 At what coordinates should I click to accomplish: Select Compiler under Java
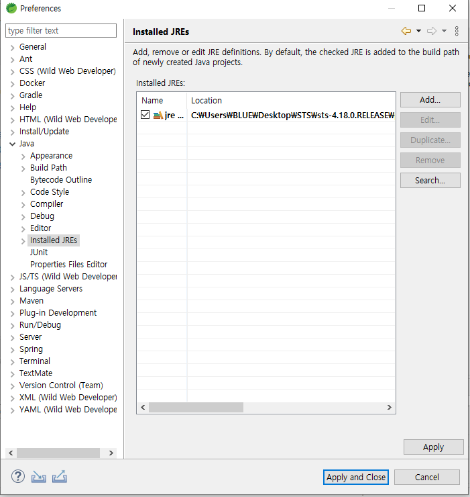coord(46,204)
